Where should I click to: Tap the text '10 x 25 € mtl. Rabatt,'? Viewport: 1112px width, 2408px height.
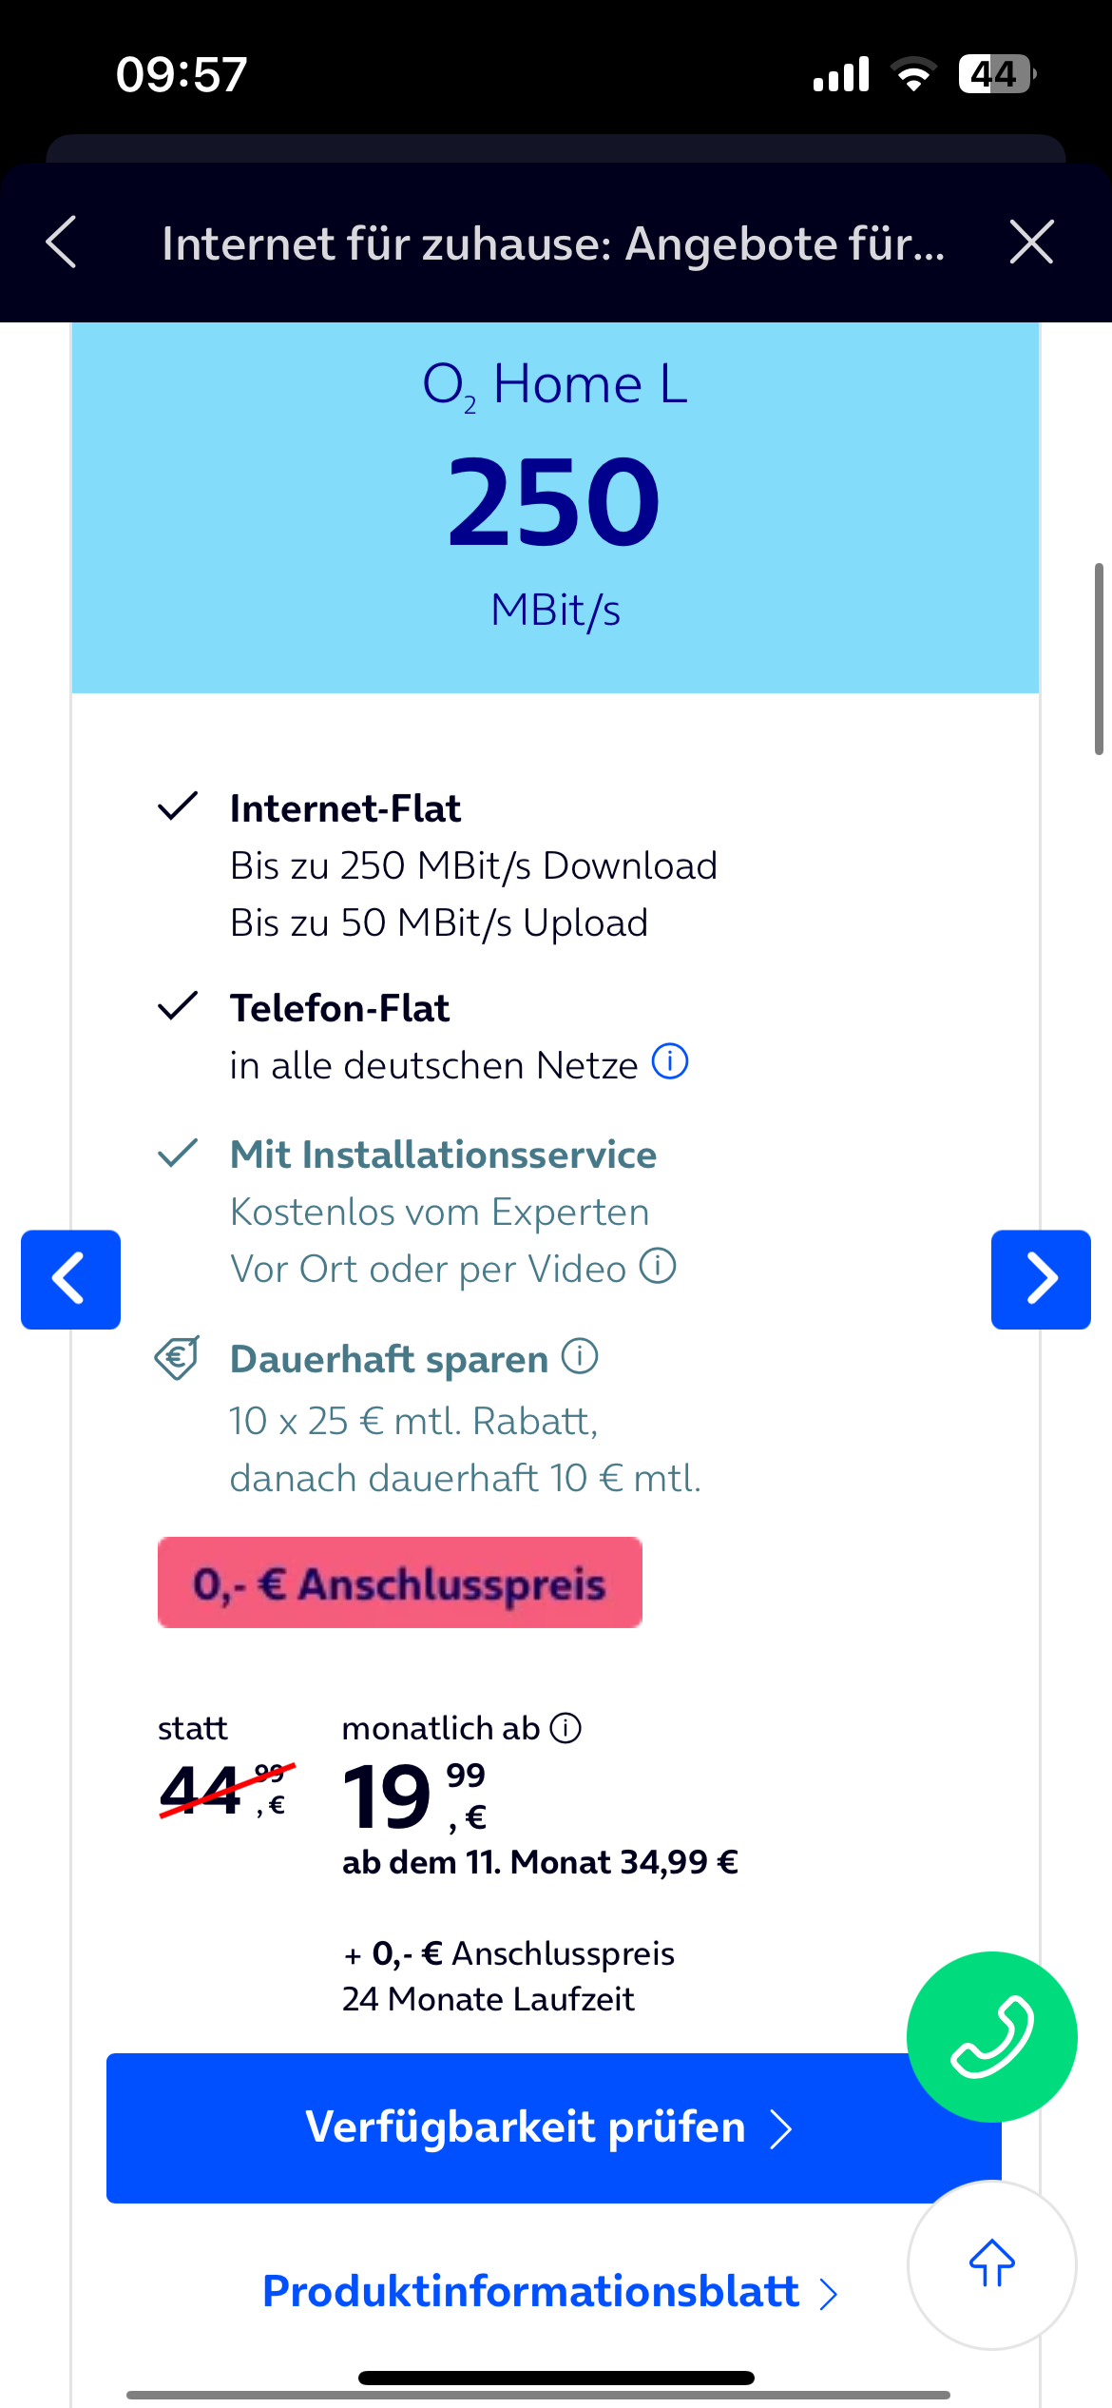(x=413, y=1421)
